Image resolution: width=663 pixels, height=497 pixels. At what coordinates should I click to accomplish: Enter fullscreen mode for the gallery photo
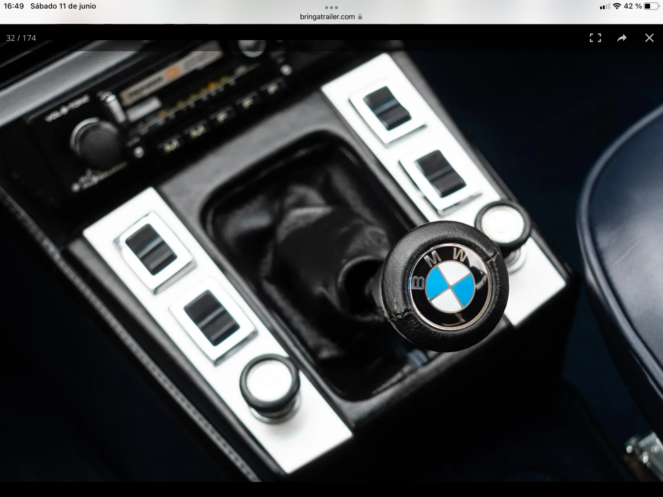(595, 38)
